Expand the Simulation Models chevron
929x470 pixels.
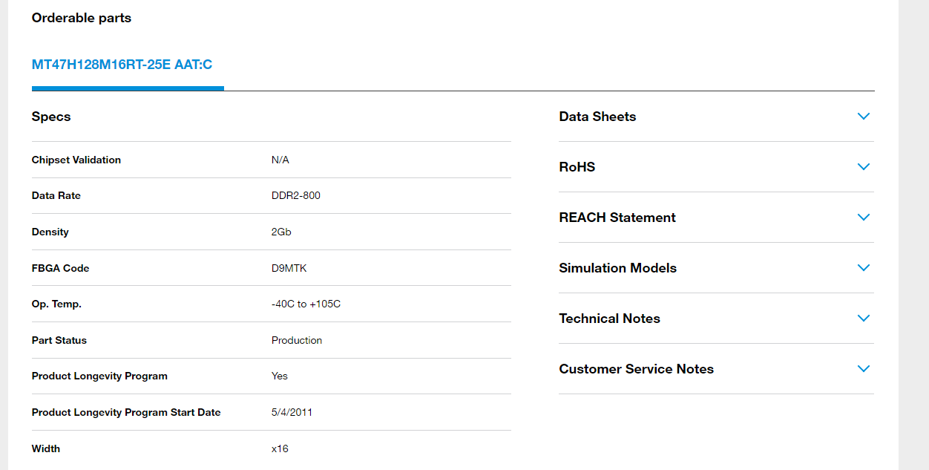coord(863,268)
